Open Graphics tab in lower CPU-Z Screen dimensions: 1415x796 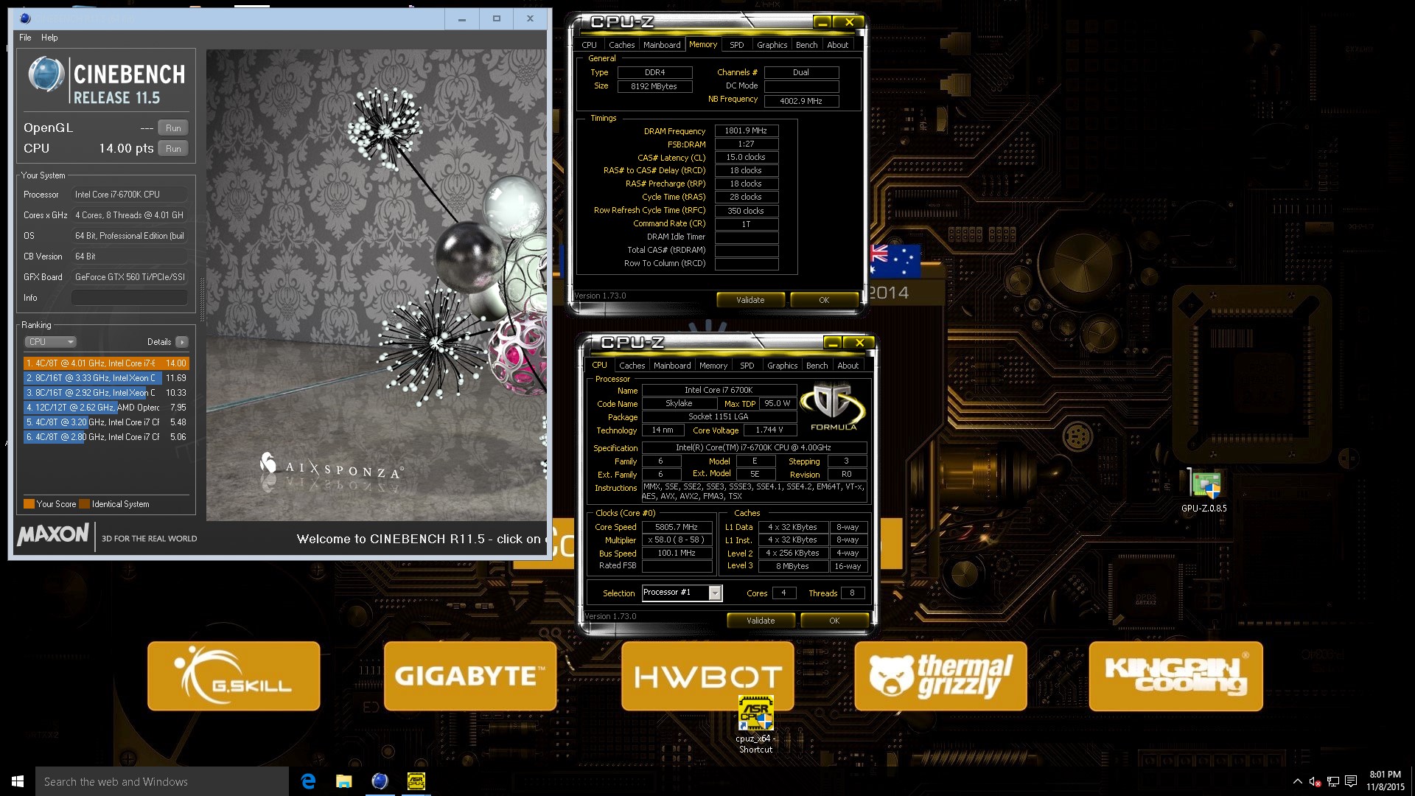pyautogui.click(x=782, y=366)
